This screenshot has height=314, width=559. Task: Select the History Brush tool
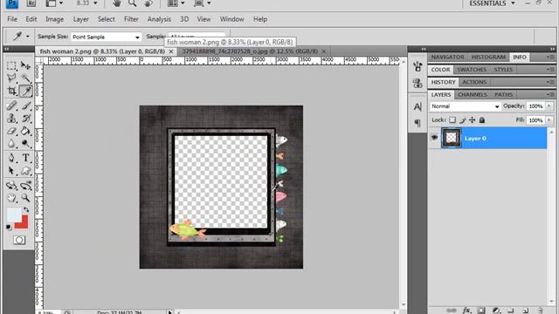25,119
